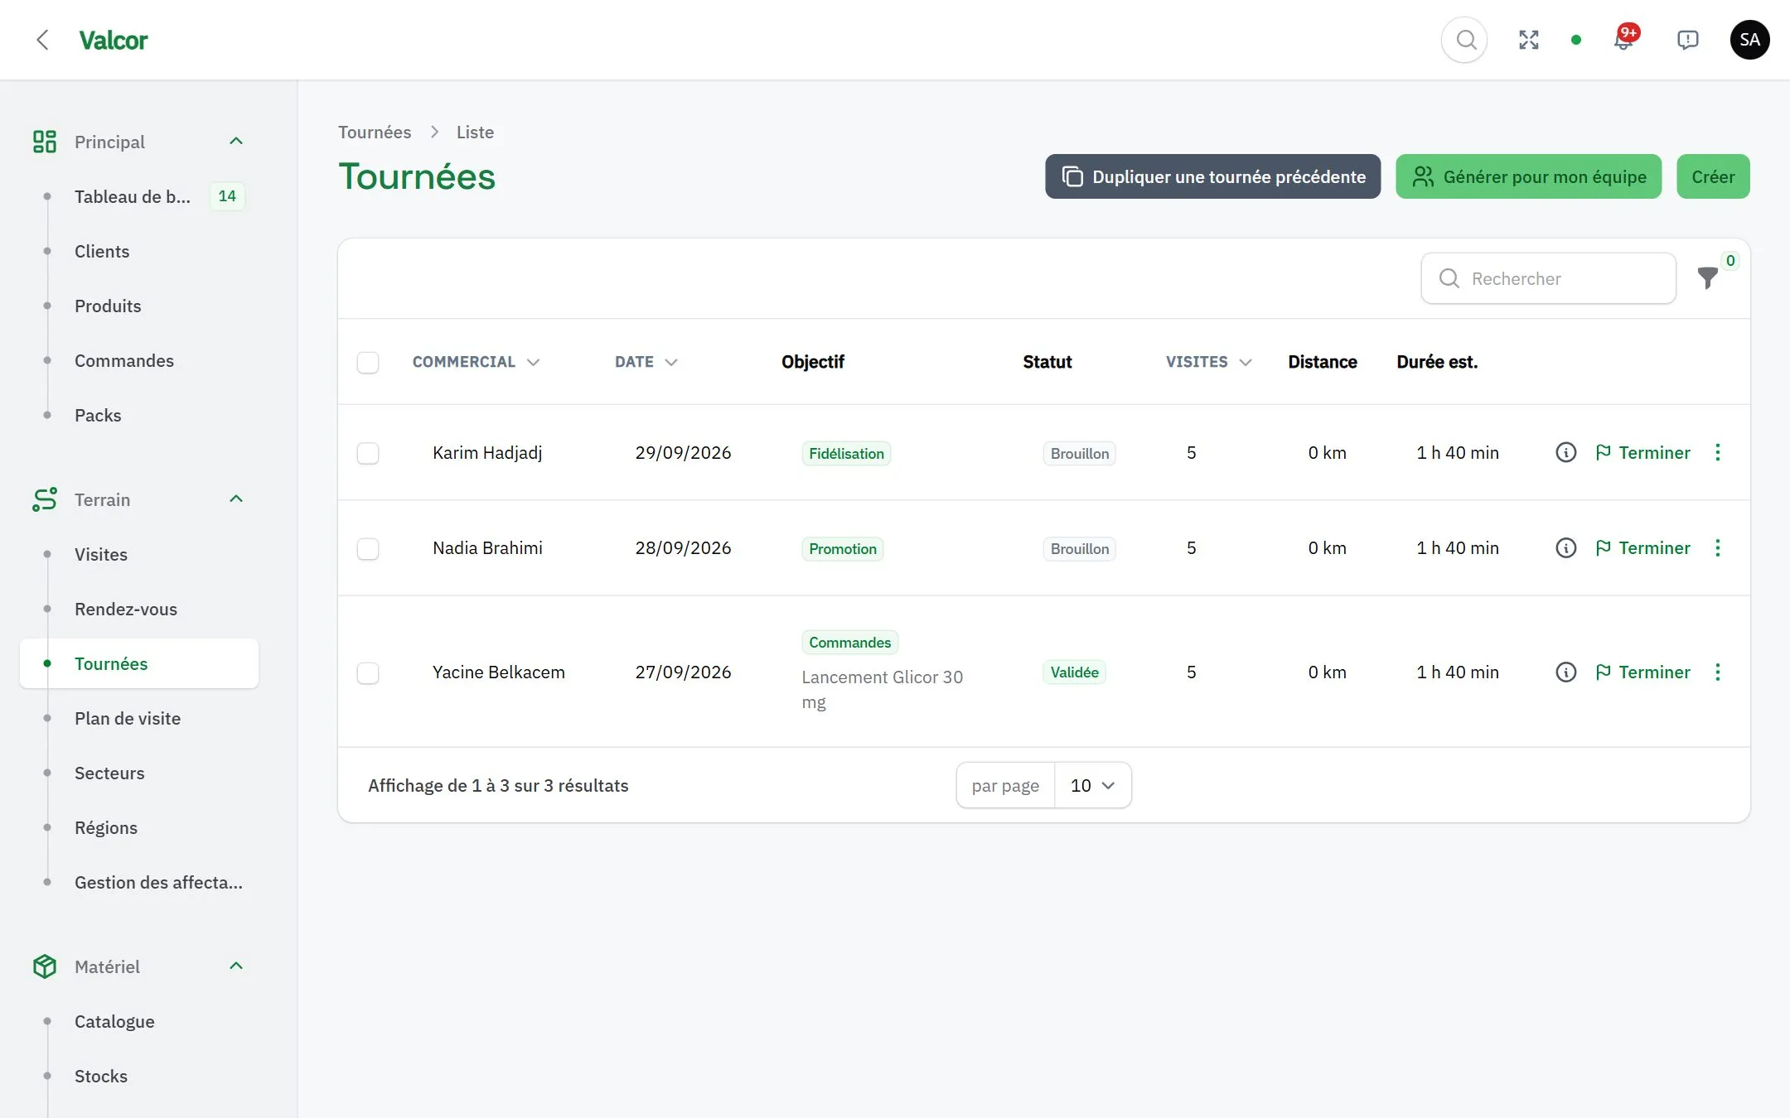
Task: Open more actions for Karim Hadjadj row
Action: [1718, 452]
